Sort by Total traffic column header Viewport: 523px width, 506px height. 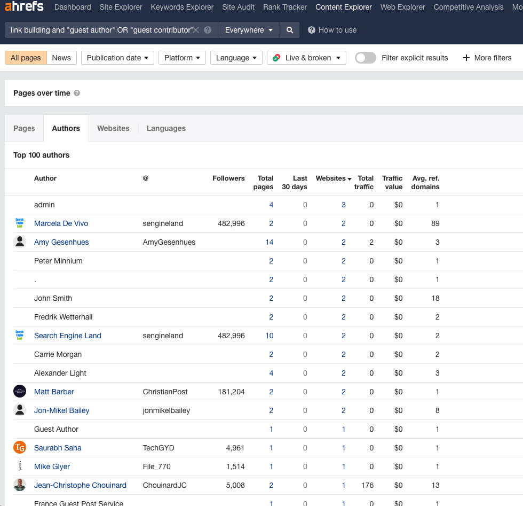pyautogui.click(x=364, y=182)
